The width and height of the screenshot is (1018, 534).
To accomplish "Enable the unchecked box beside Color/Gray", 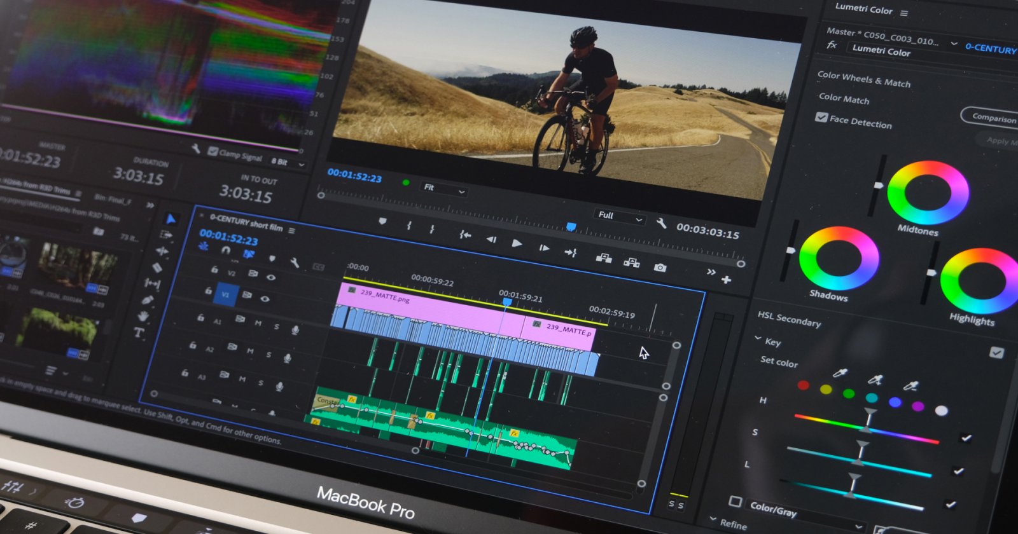I will coord(735,502).
